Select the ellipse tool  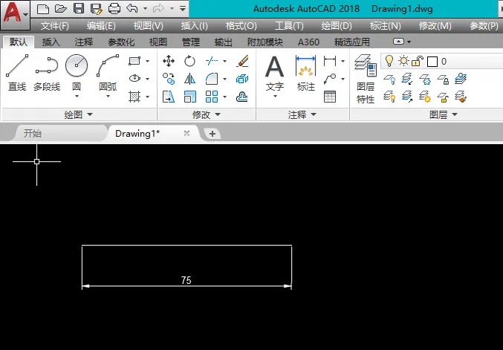click(x=134, y=78)
